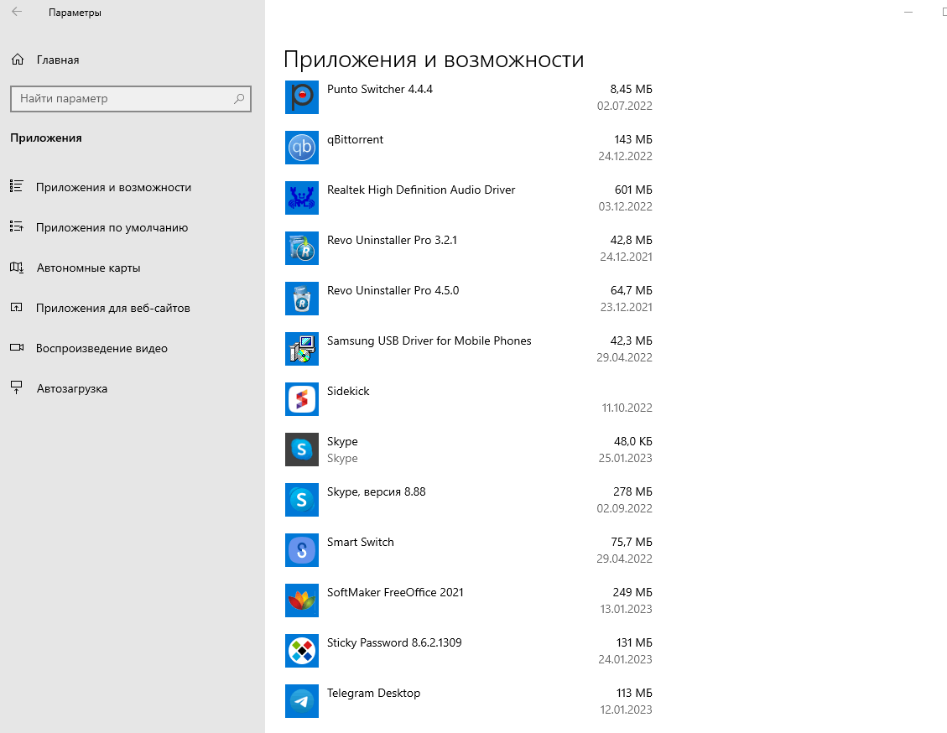Image resolution: width=947 pixels, height=733 pixels.
Task: Click the Realtek audio driver crab icon
Action: click(x=301, y=198)
